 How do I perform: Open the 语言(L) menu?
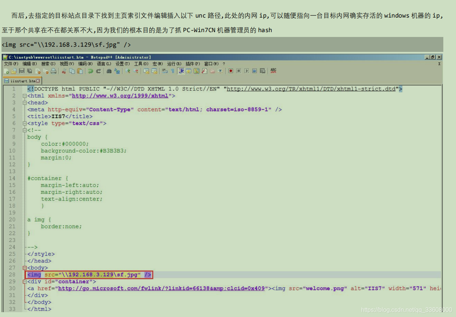pyautogui.click(x=104, y=64)
